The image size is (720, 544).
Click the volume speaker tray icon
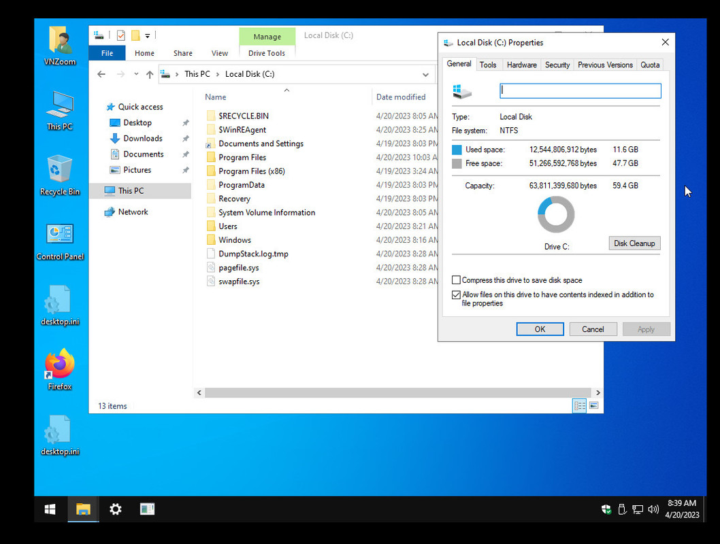click(653, 509)
